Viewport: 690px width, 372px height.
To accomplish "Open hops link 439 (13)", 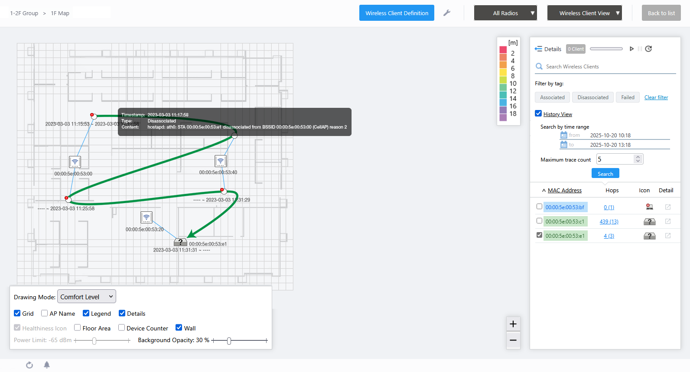I will [609, 222].
